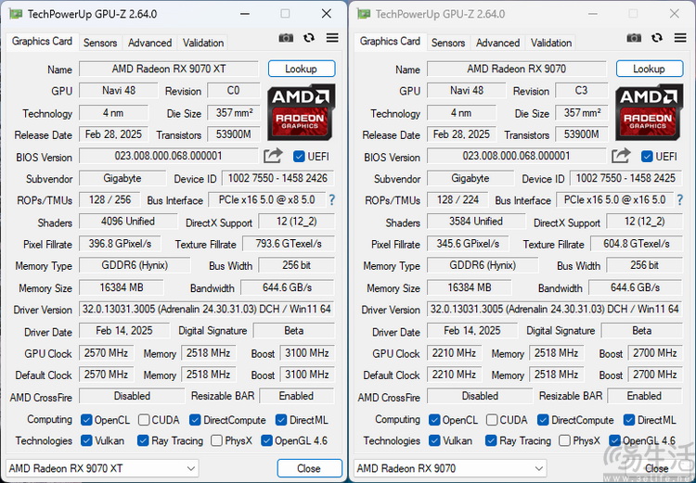The width and height of the screenshot is (696, 483).
Task: Click Shaders field '3584 Unified'
Action: point(476,222)
